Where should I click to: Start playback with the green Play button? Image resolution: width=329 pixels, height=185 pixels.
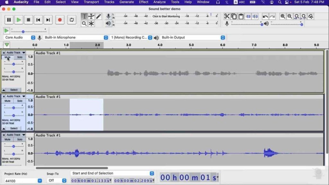pyautogui.click(x=19, y=20)
